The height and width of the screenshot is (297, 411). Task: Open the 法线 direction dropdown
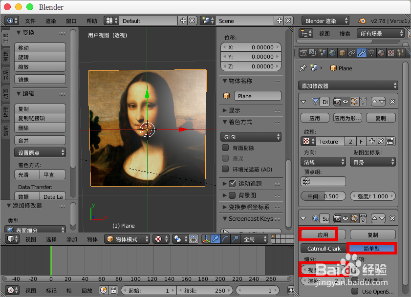click(323, 162)
